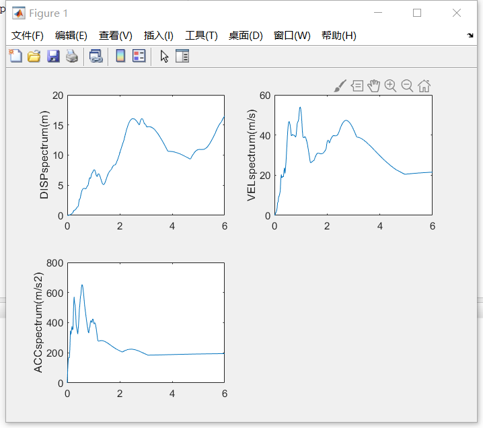Click the MATLAB logo in title bar

click(x=19, y=13)
